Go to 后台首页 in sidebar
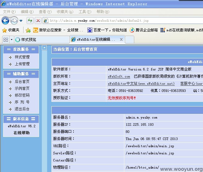Screen dimensions: 203x172 [x=22, y=82]
